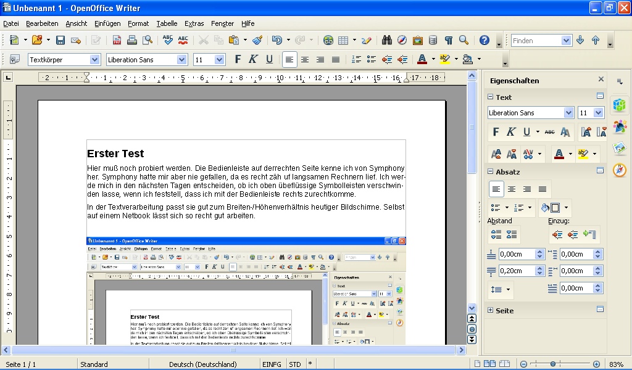This screenshot has height=370, width=632.
Task: Collapse the Text section in the sidebar
Action: pyautogui.click(x=490, y=97)
